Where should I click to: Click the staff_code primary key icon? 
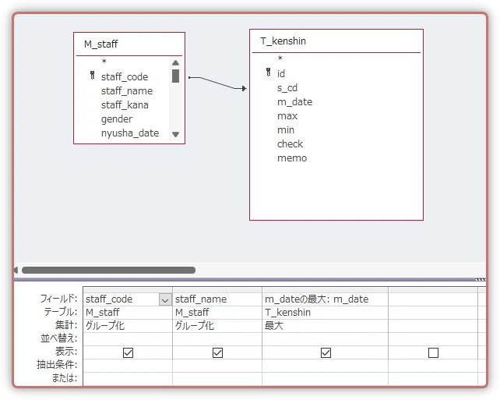pyautogui.click(x=93, y=76)
